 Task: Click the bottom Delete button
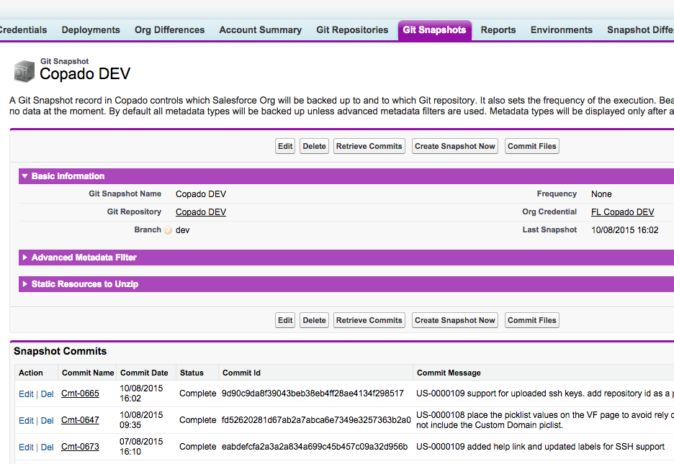(x=314, y=320)
